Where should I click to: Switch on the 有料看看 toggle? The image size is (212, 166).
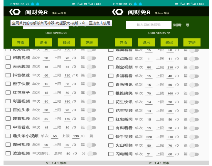[x=194, y=128]
